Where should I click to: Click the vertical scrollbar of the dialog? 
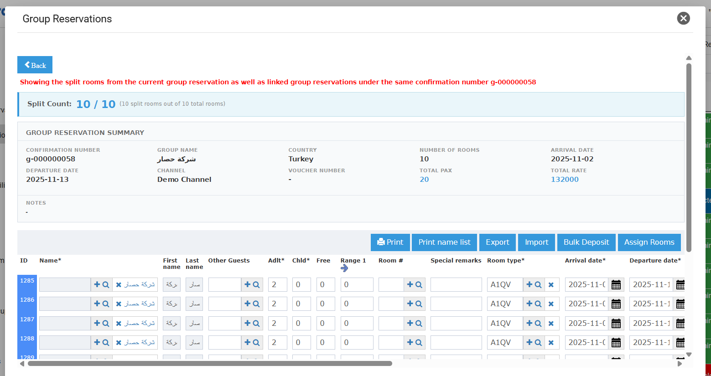[x=689, y=157]
